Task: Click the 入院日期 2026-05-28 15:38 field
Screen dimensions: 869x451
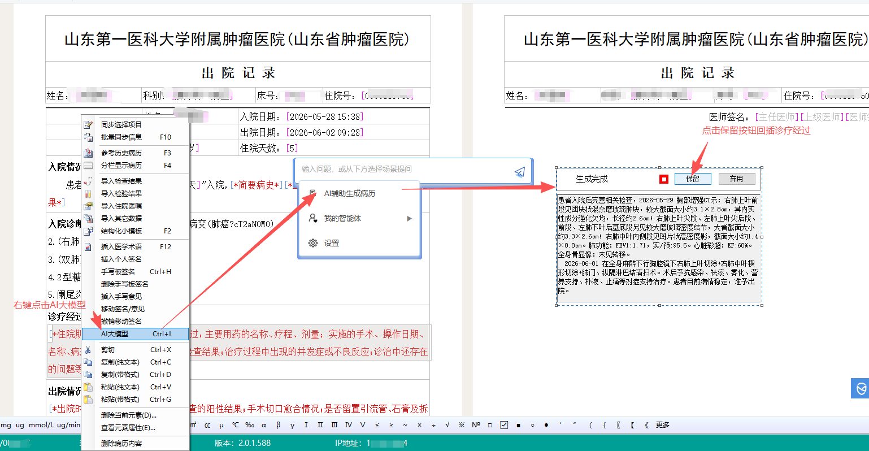Action: point(325,116)
